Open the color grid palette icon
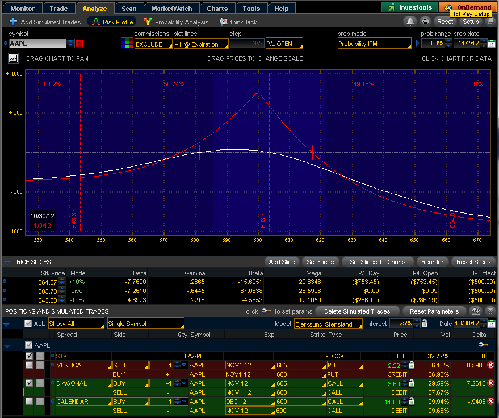This screenshot has height=418, width=499. (x=127, y=43)
